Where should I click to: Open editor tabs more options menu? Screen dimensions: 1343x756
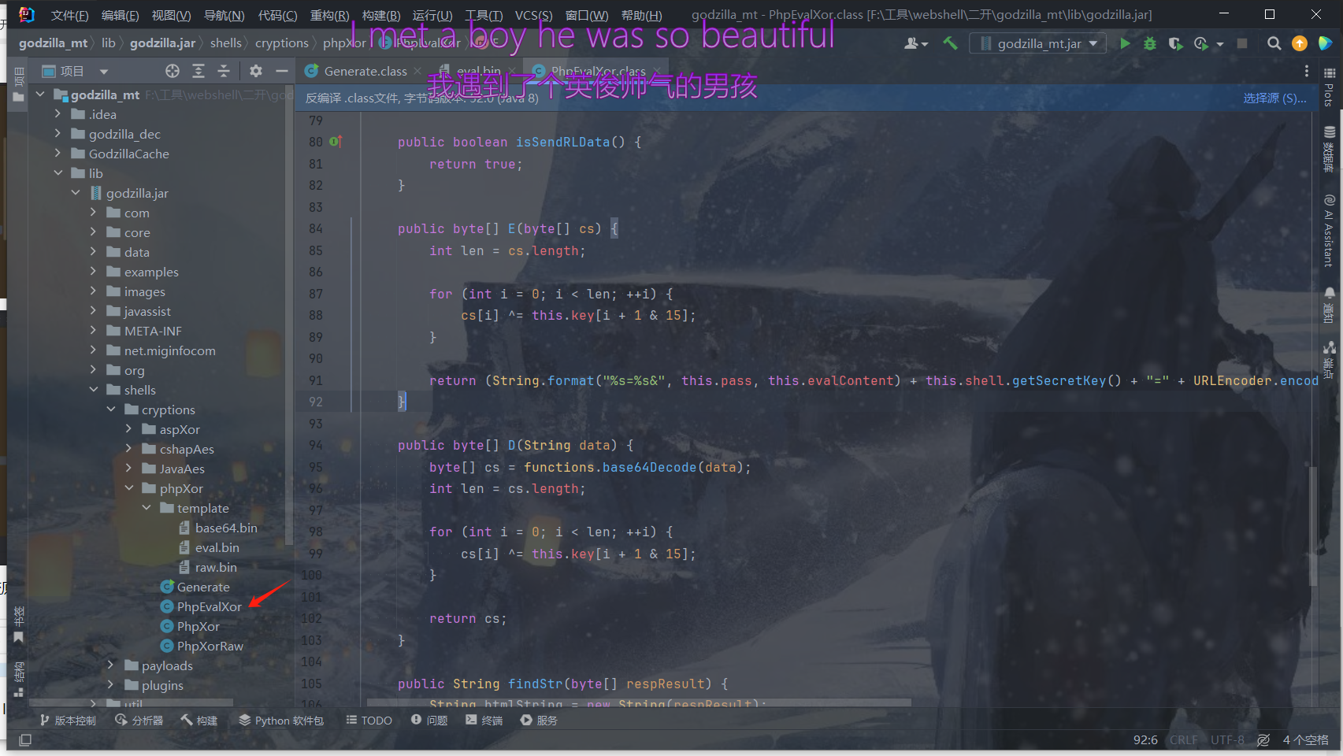[1307, 71]
